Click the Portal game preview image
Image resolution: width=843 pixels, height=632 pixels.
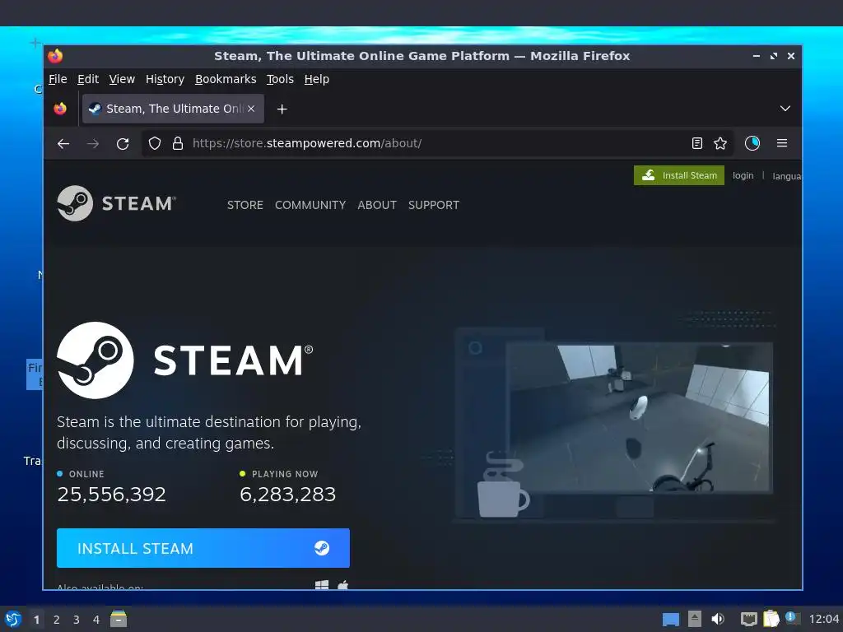639,417
